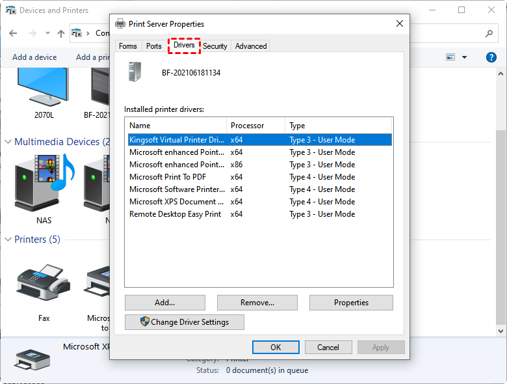The height and width of the screenshot is (384, 507).
Task: Click the Devices and Printers vertical scrollbar thumb
Action: pyautogui.click(x=500, y=226)
